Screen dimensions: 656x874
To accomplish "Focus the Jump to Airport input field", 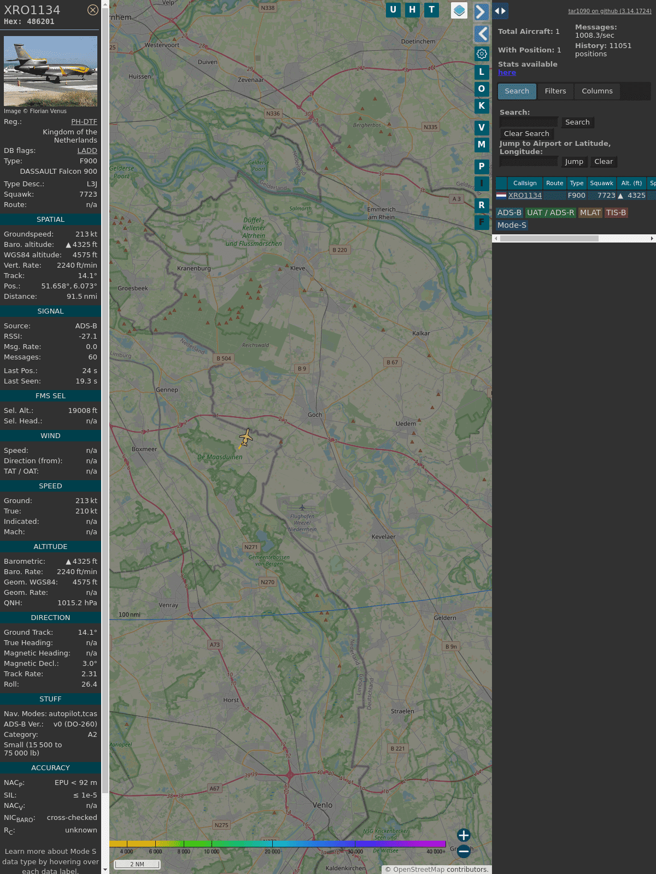I will pyautogui.click(x=529, y=162).
